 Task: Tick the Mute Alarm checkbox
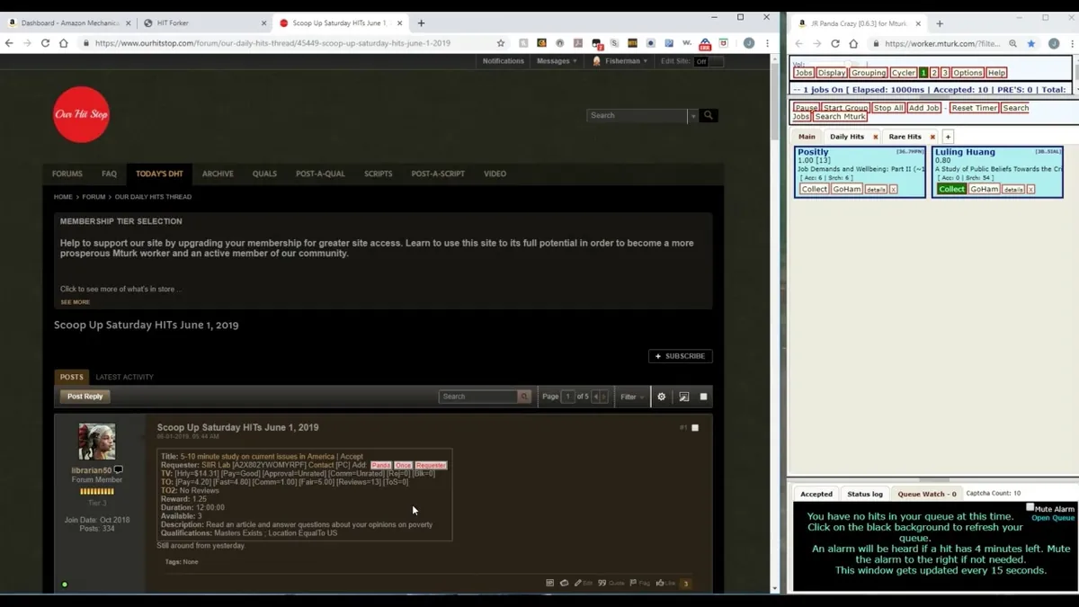[1030, 507]
